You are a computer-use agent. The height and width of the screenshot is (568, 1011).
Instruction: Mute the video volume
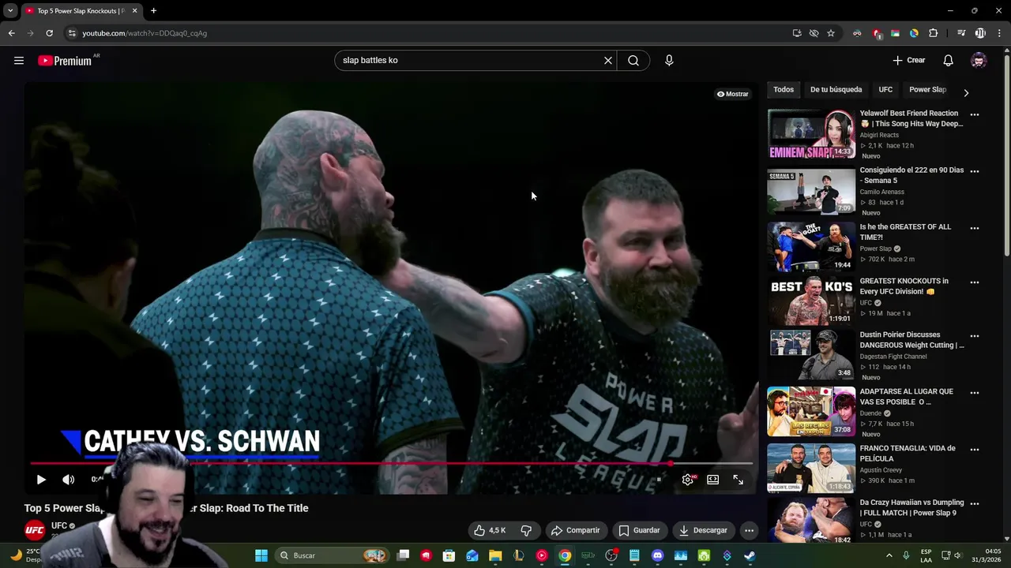point(69,480)
